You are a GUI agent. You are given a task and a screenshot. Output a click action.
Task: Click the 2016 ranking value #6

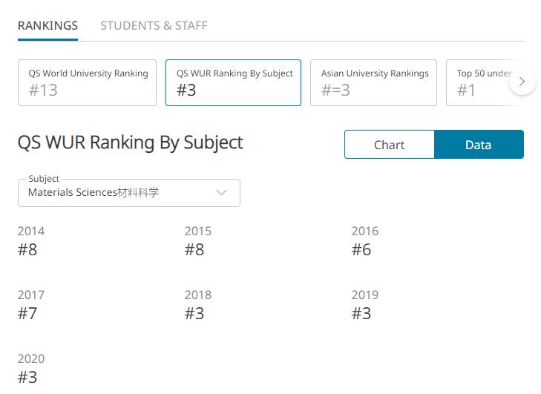[361, 250]
